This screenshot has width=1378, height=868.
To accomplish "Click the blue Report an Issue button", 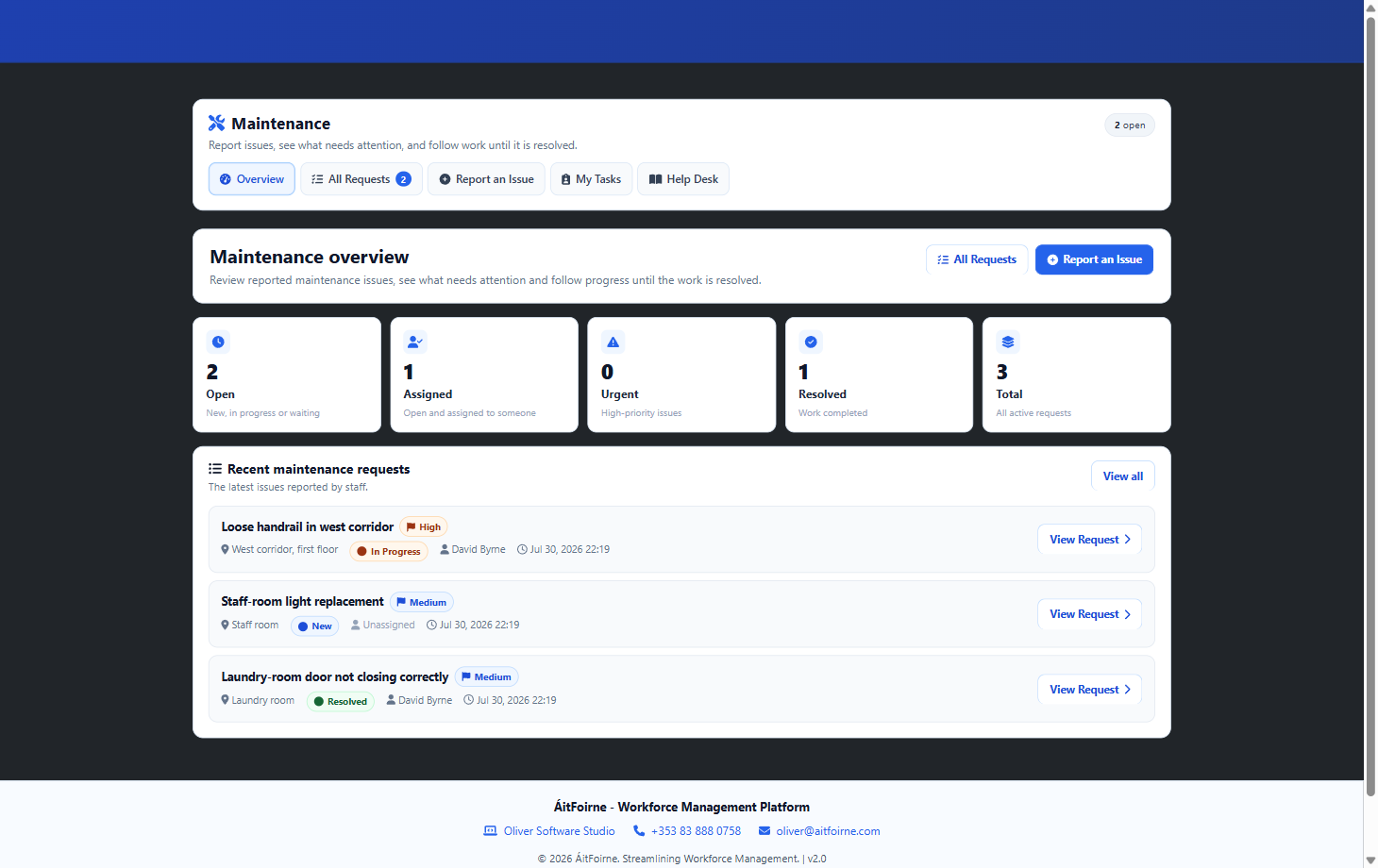I will tap(1094, 259).
